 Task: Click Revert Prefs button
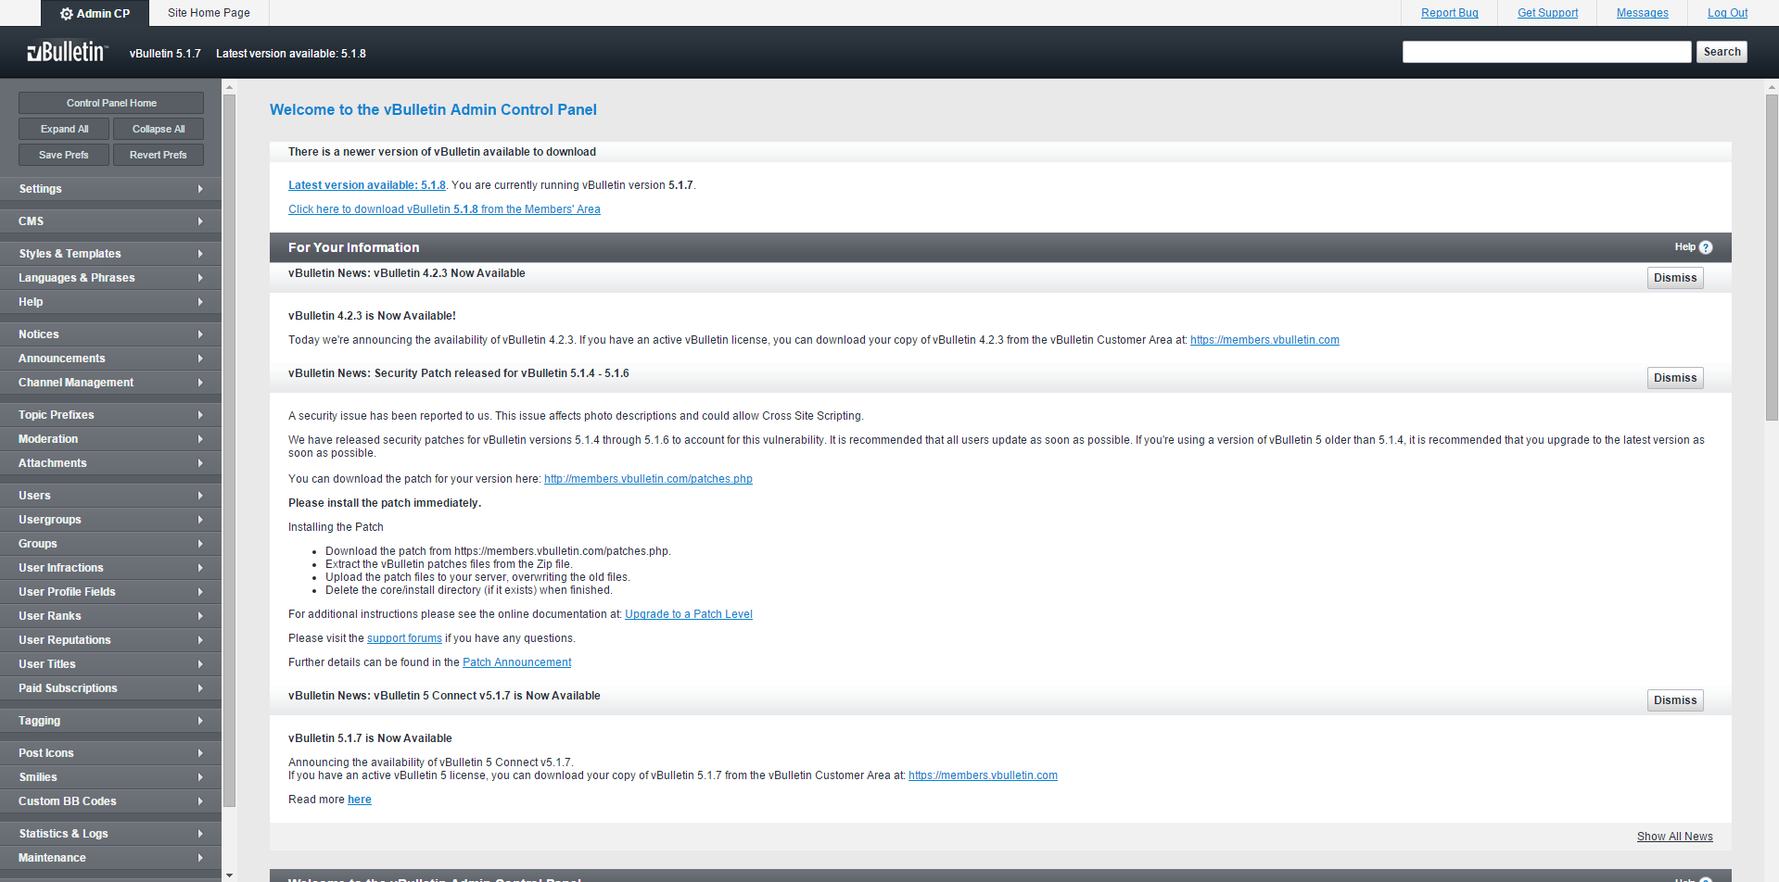[x=159, y=155]
